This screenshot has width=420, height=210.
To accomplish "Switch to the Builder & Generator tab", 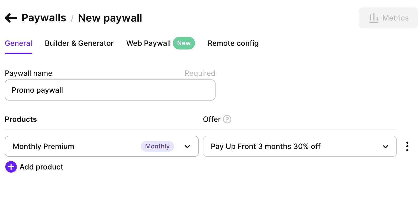I will pyautogui.click(x=79, y=43).
